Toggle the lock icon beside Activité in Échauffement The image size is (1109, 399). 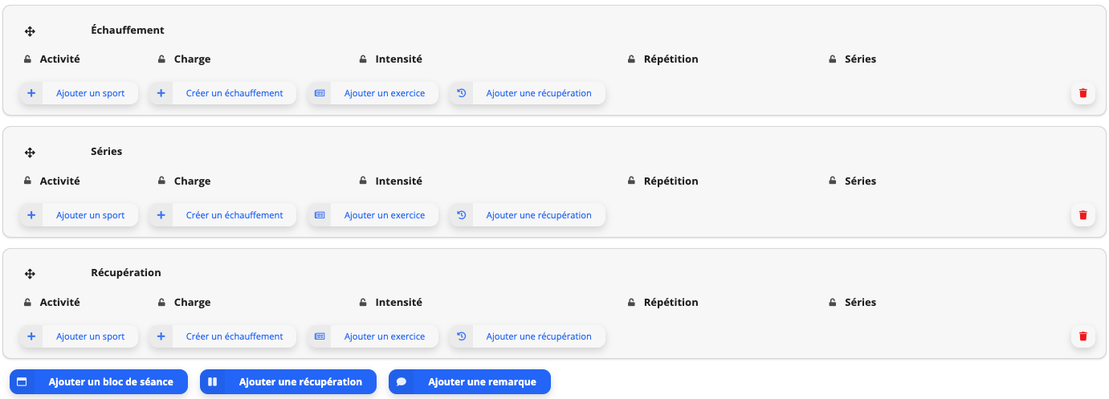pos(27,59)
